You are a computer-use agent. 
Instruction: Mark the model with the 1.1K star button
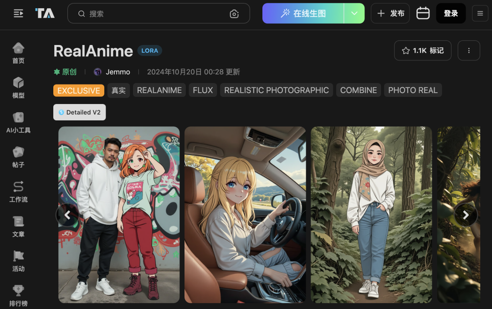click(x=423, y=50)
